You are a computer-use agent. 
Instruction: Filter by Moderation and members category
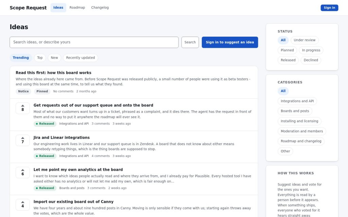[x=302, y=131]
